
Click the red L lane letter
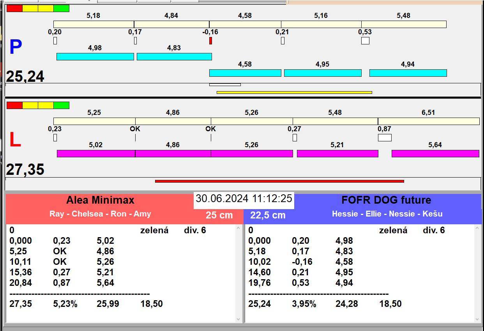15,140
